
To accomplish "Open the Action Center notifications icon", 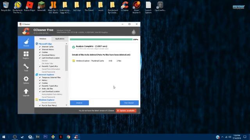I will pyautogui.click(x=245, y=137).
